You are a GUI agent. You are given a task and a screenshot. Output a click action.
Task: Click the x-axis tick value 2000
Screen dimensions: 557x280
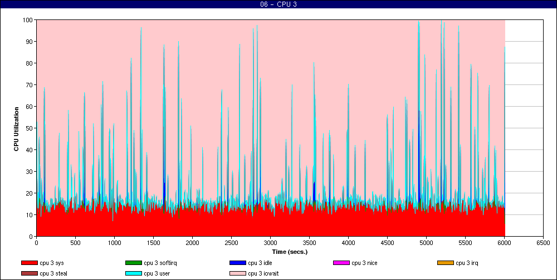coord(192,243)
